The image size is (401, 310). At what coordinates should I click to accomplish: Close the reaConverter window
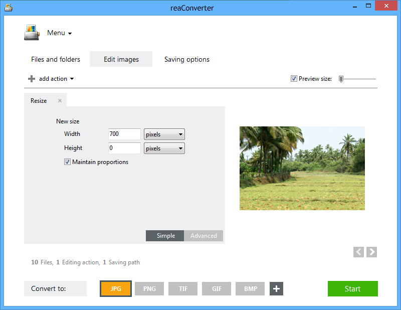pos(386,6)
